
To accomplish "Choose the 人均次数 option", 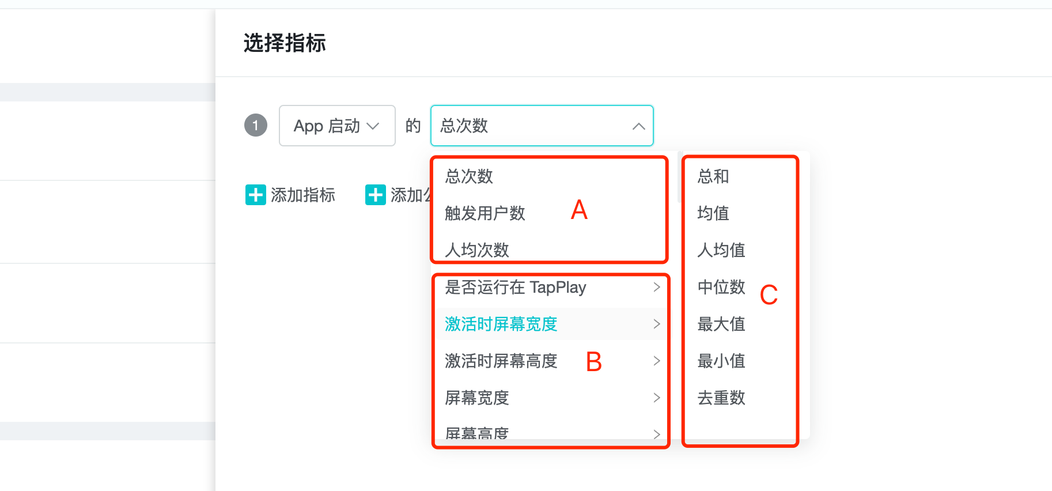I will click(x=477, y=250).
